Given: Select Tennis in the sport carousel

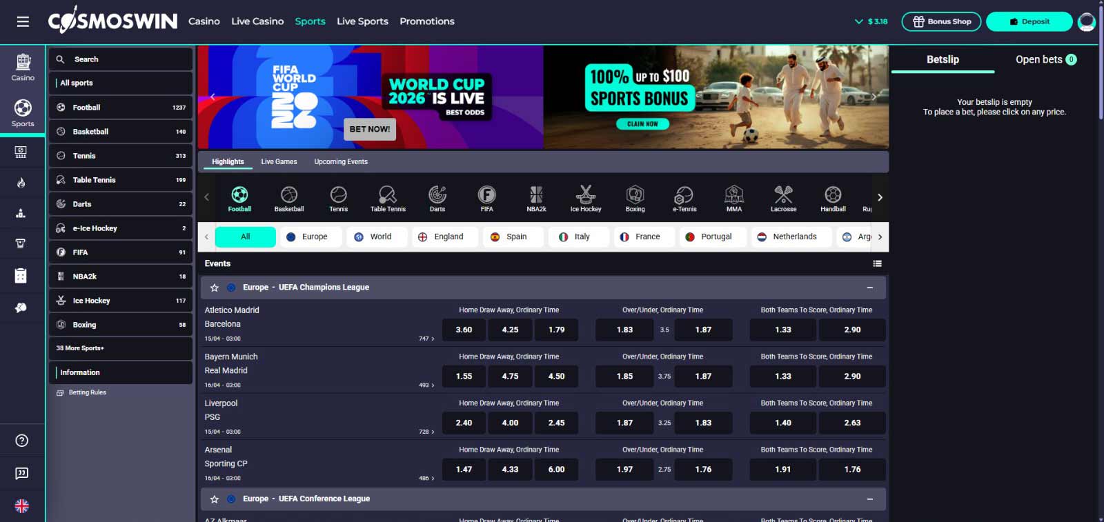Looking at the screenshot, I should pyautogui.click(x=338, y=199).
